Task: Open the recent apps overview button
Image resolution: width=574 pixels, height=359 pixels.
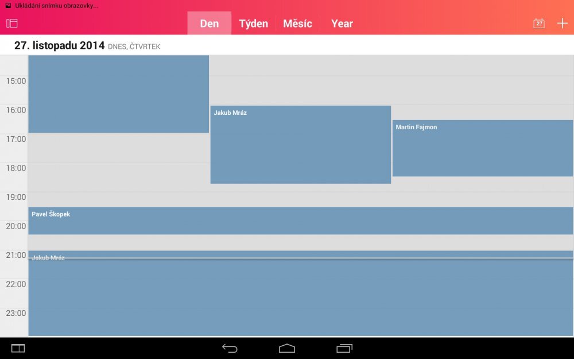Action: pos(344,348)
